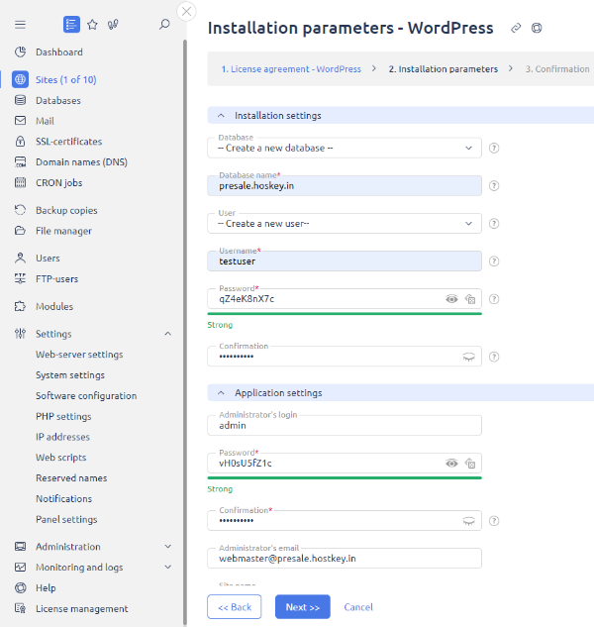The image size is (594, 627).
Task: Click the Administrator's email input field
Action: (345, 559)
